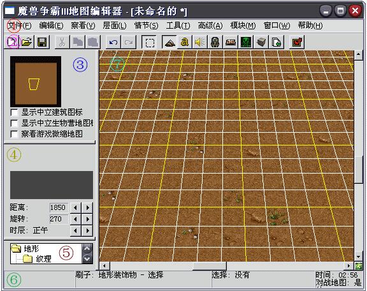Open the 帮助(H) menu
Viewport: 367px width, 291px height.
[x=310, y=26]
